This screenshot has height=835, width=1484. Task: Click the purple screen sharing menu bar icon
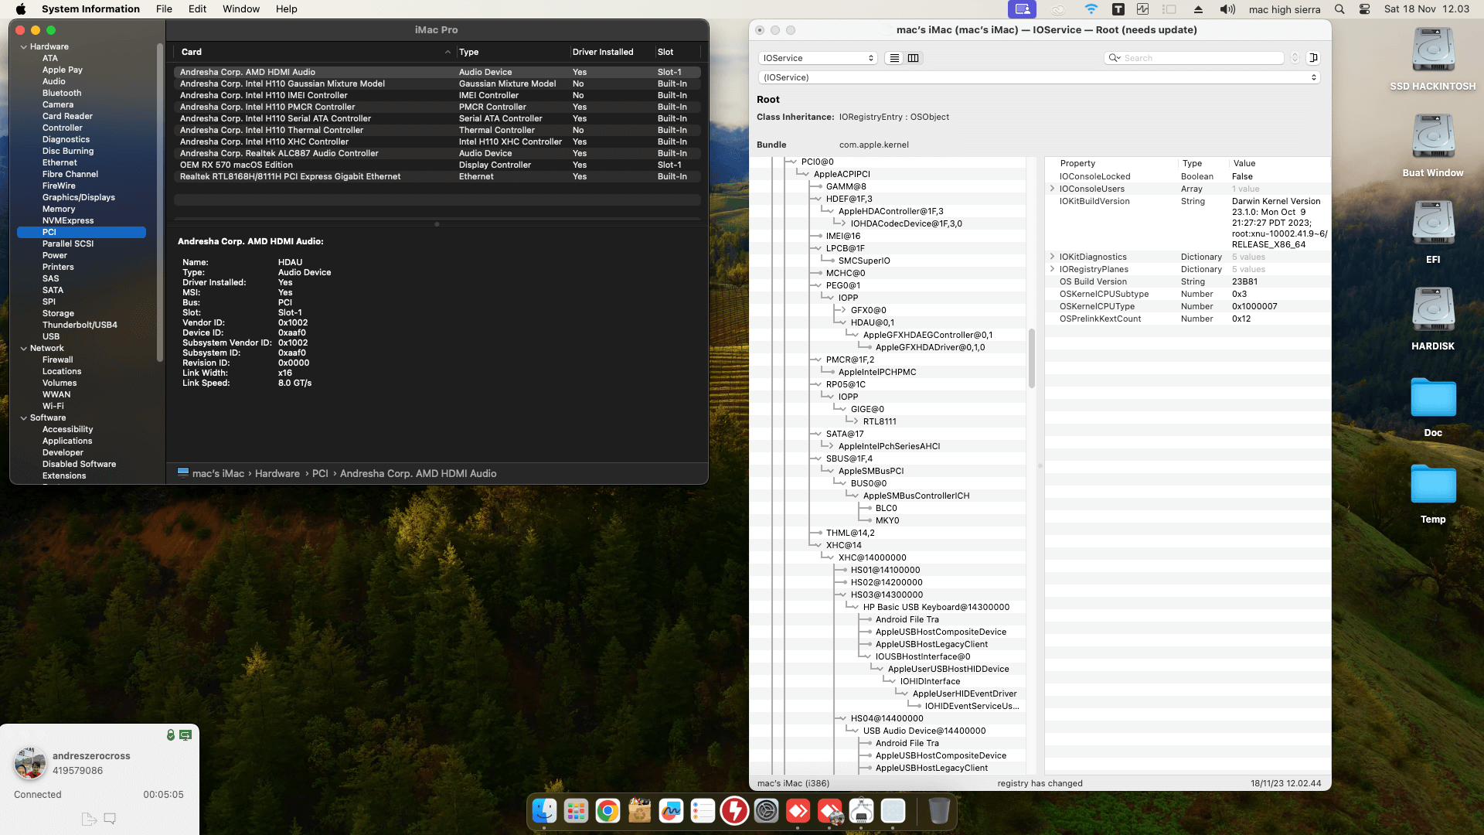point(1022,9)
